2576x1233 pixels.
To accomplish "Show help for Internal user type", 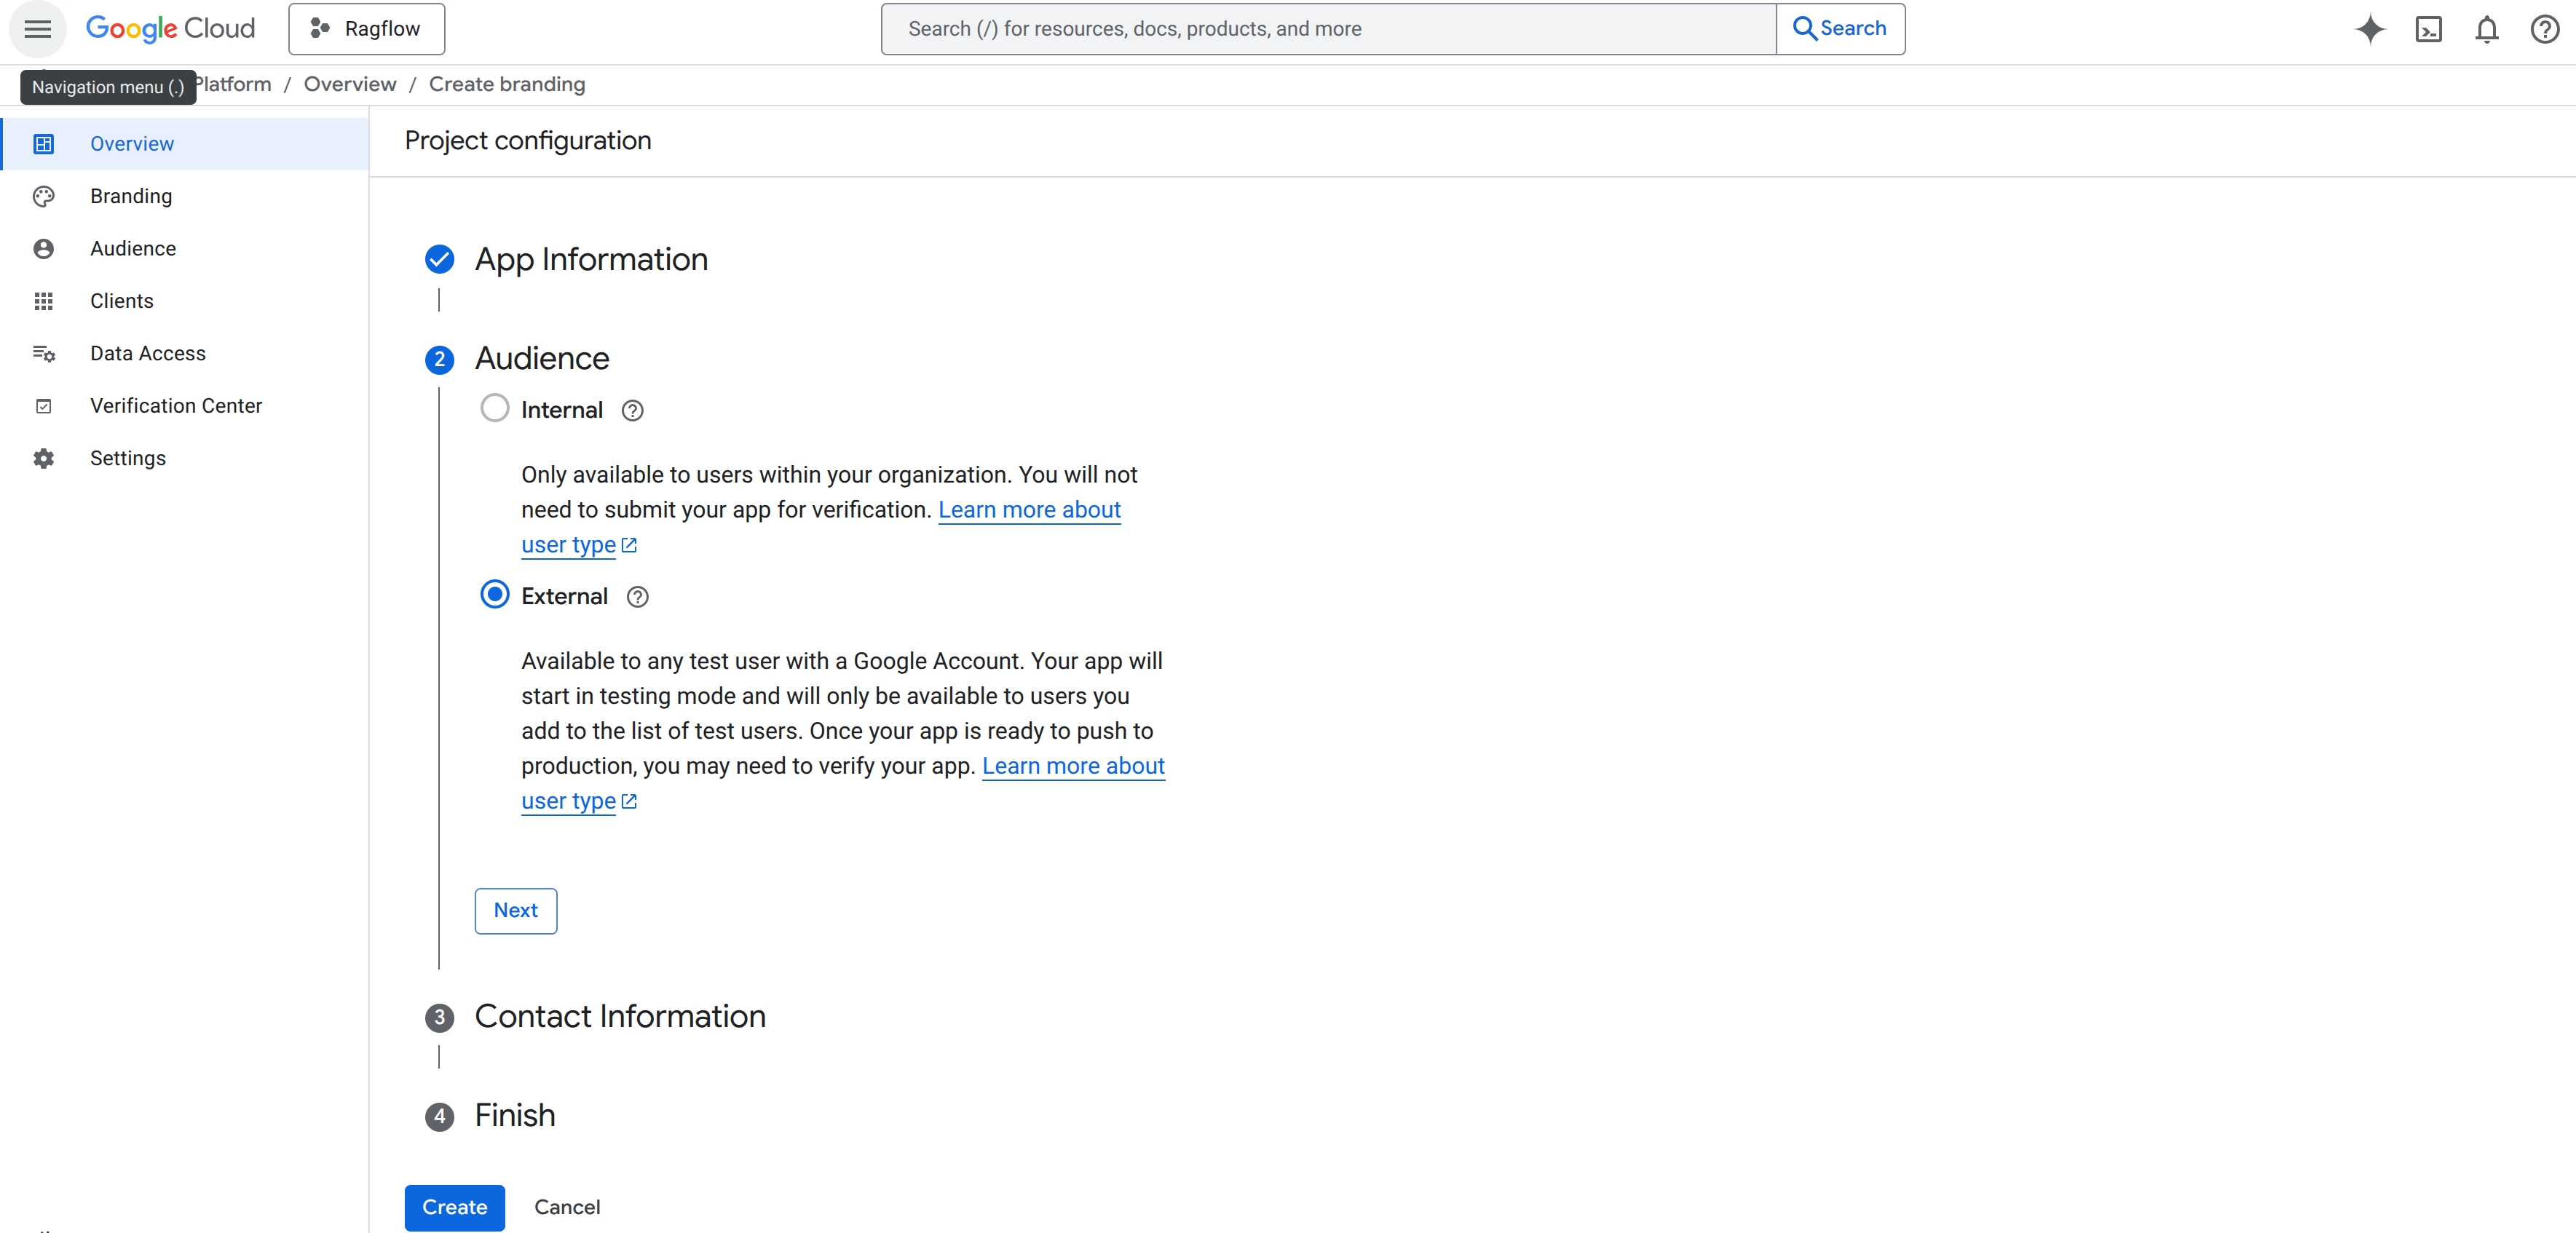I will [632, 410].
